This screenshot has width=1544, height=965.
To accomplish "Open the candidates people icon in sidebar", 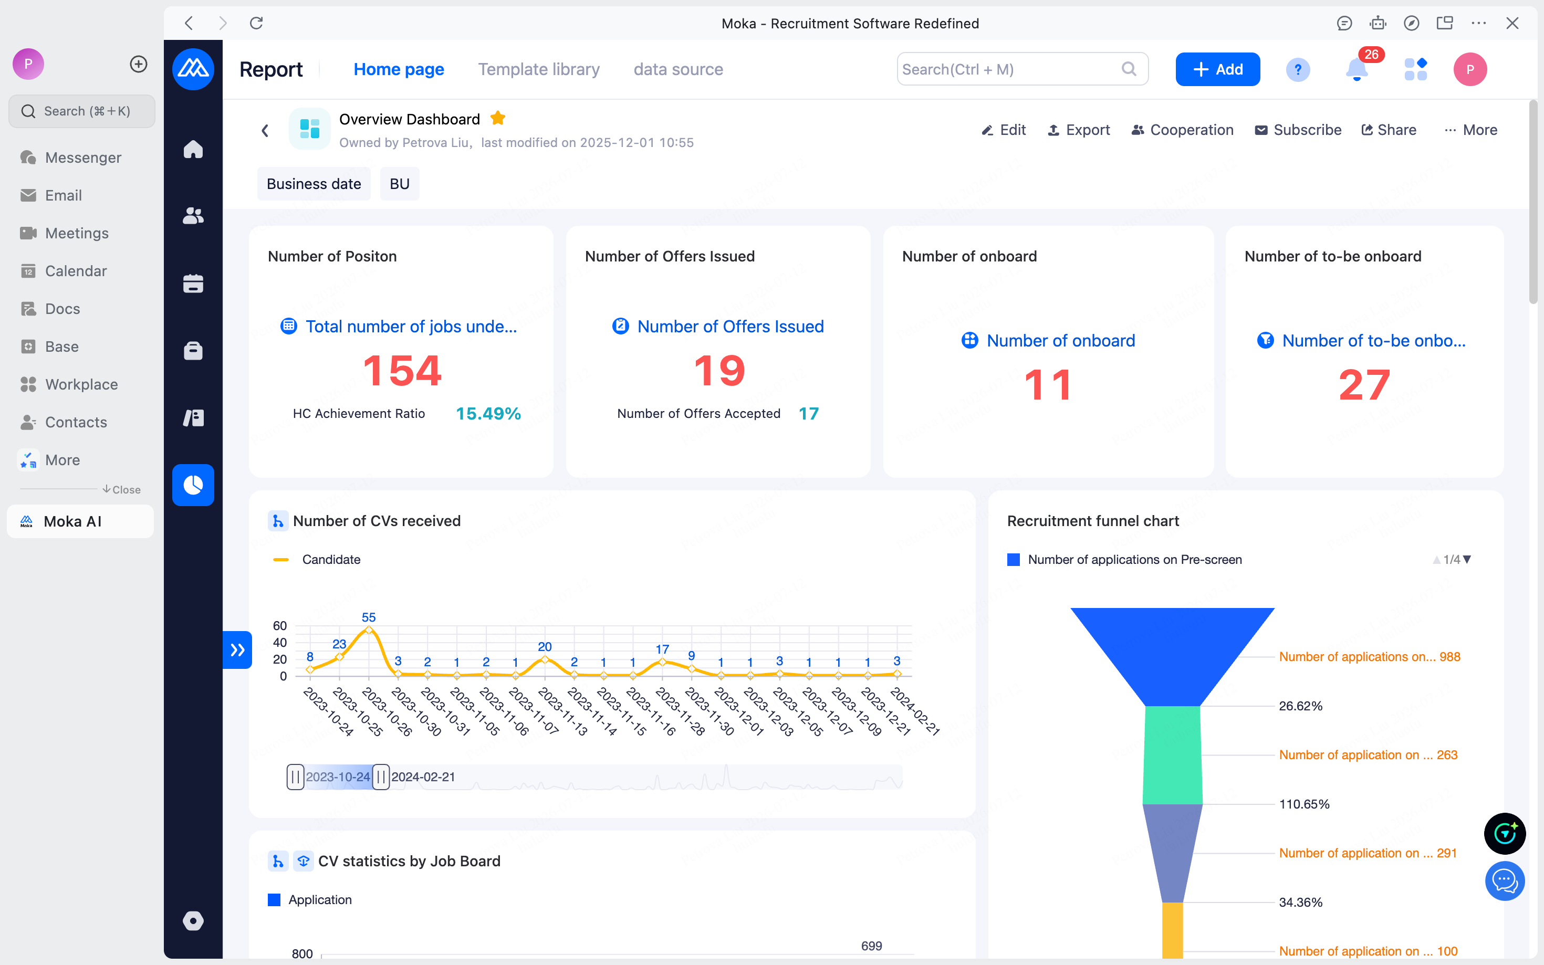I will click(x=193, y=216).
